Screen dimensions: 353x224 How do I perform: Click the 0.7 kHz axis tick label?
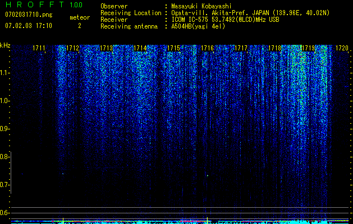4,185
